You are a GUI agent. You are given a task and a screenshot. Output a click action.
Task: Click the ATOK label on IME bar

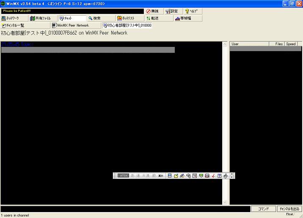(123, 176)
